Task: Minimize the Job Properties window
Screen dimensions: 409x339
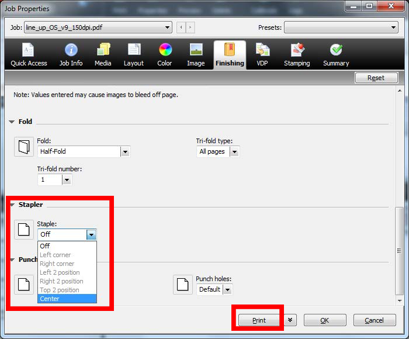Action: click(x=353, y=6)
